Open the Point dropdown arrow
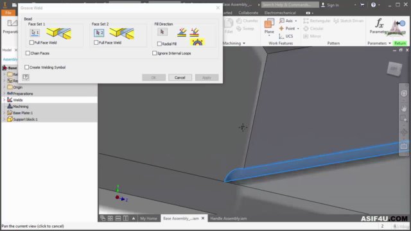The width and height of the screenshot is (411, 231). [x=298, y=28]
